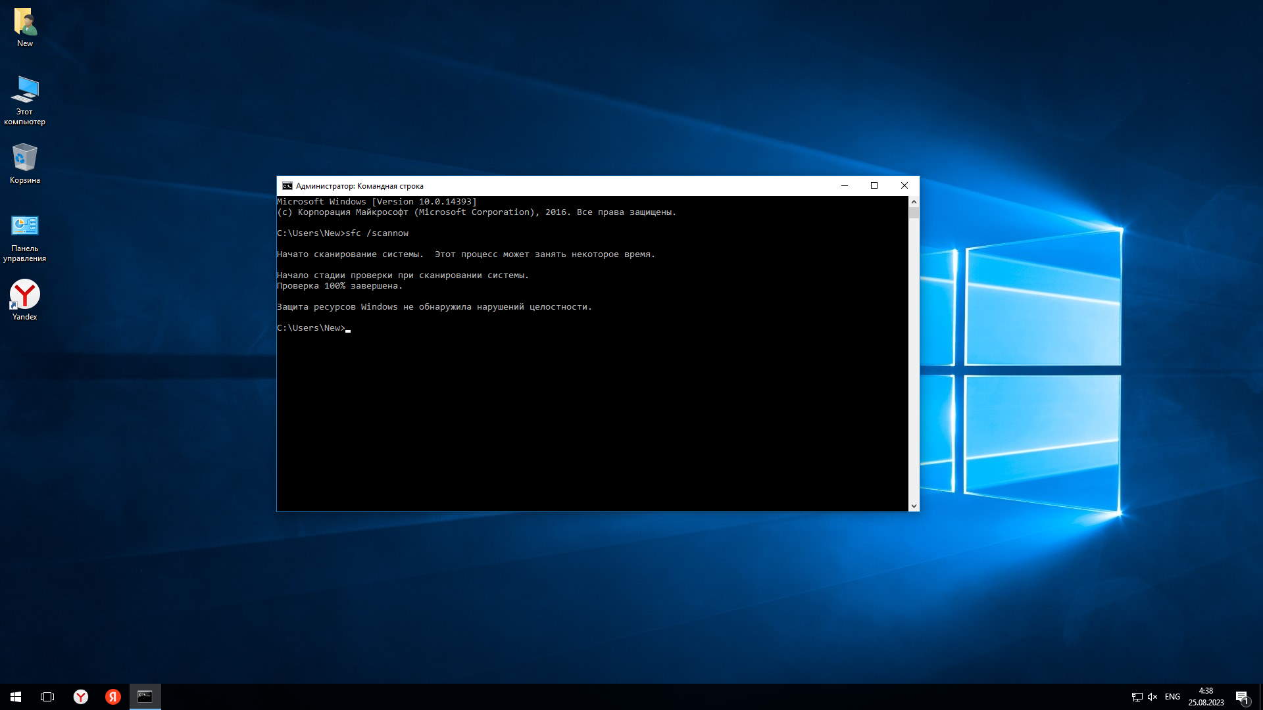Screen dimensions: 1263x710
Task: Toggle the muted volume tray icon
Action: pyautogui.click(x=1152, y=697)
